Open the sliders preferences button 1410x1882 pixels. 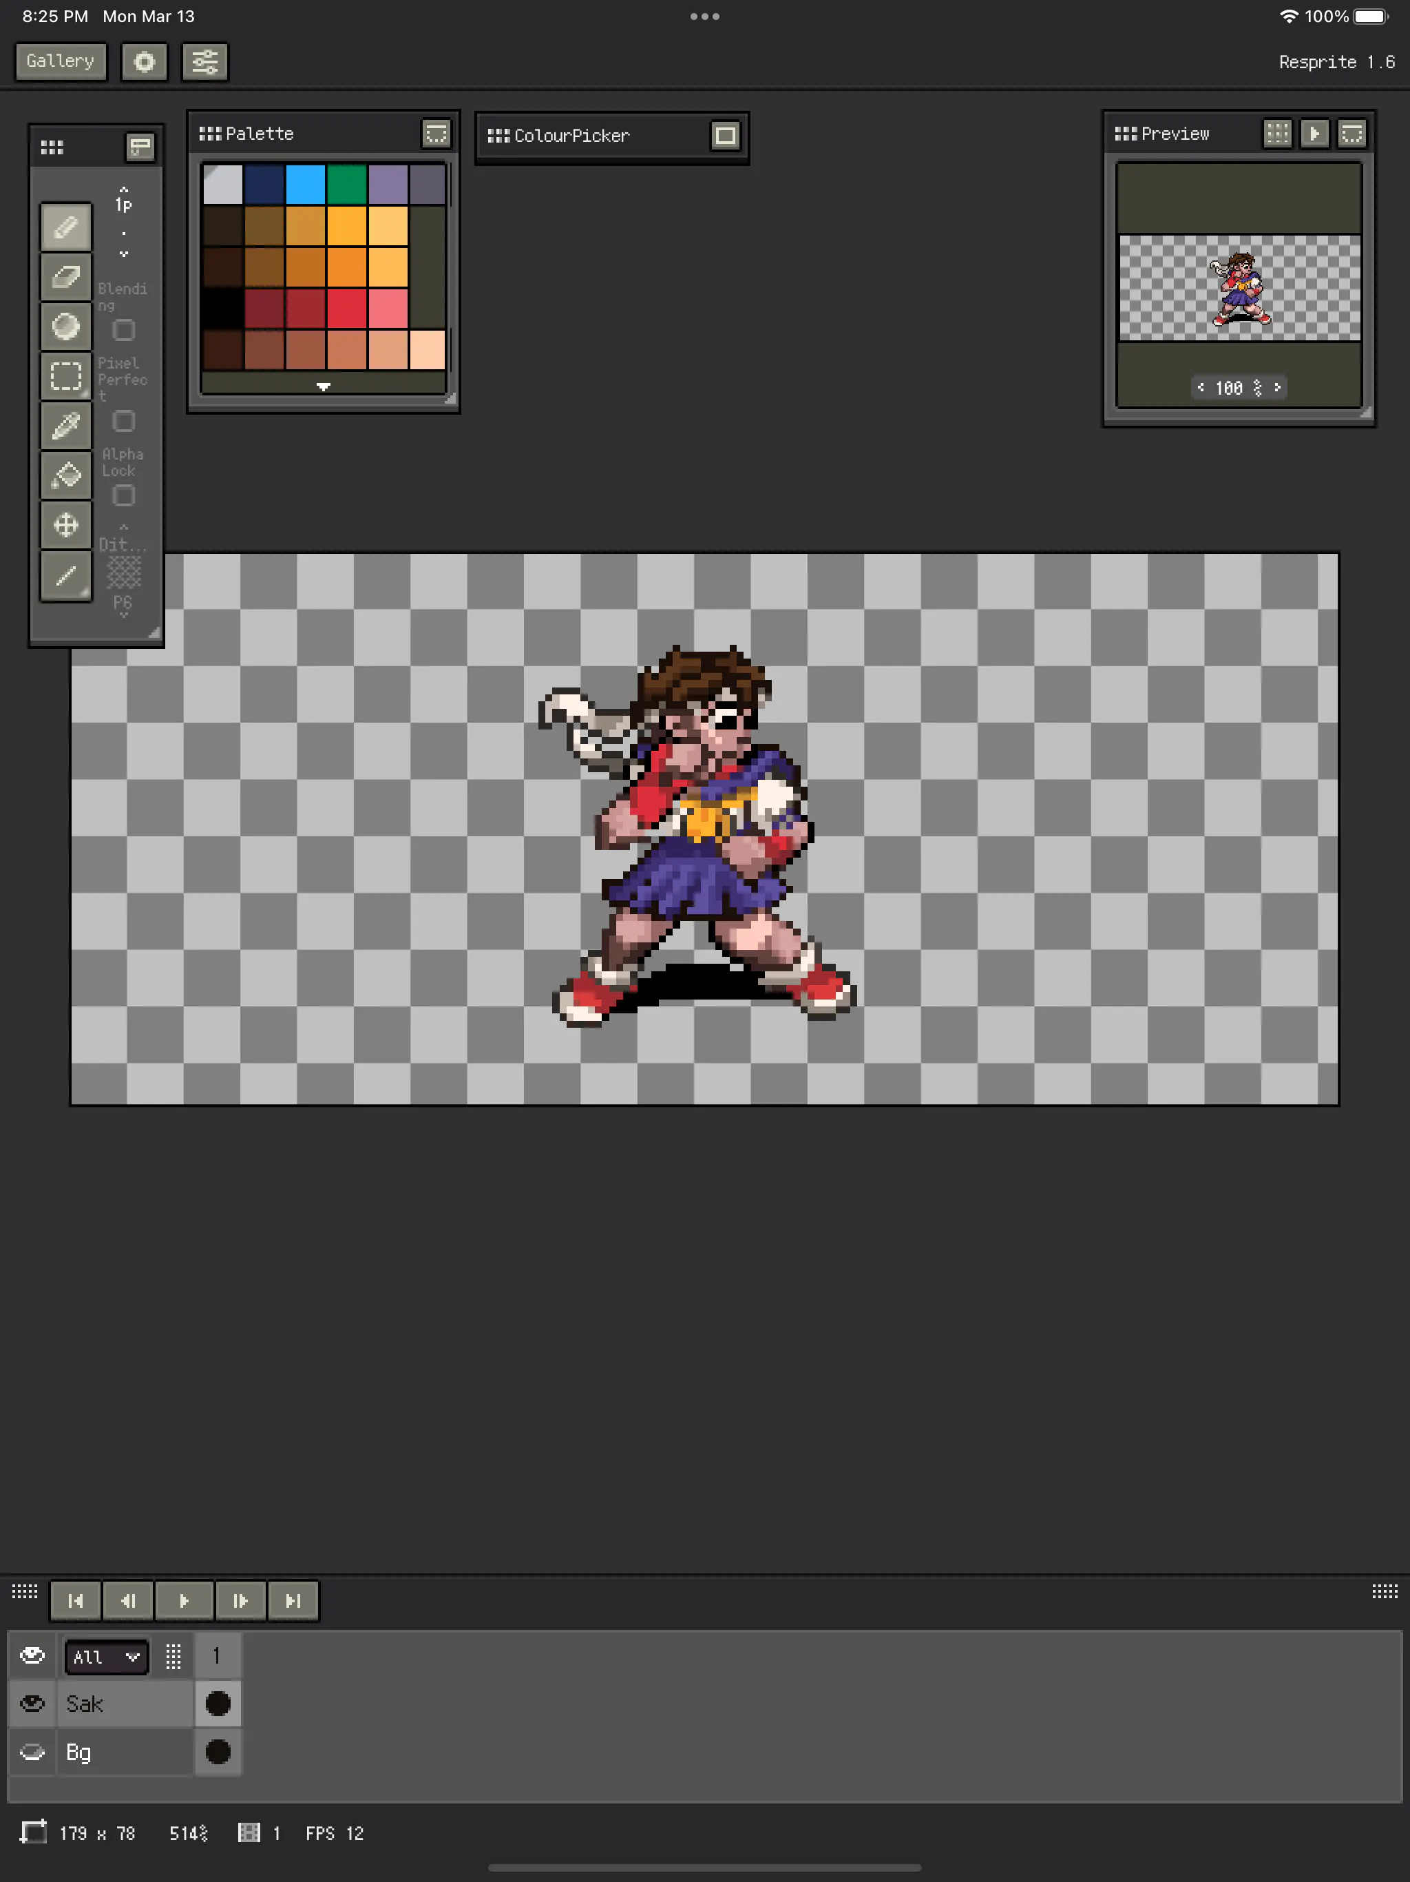pyautogui.click(x=205, y=61)
